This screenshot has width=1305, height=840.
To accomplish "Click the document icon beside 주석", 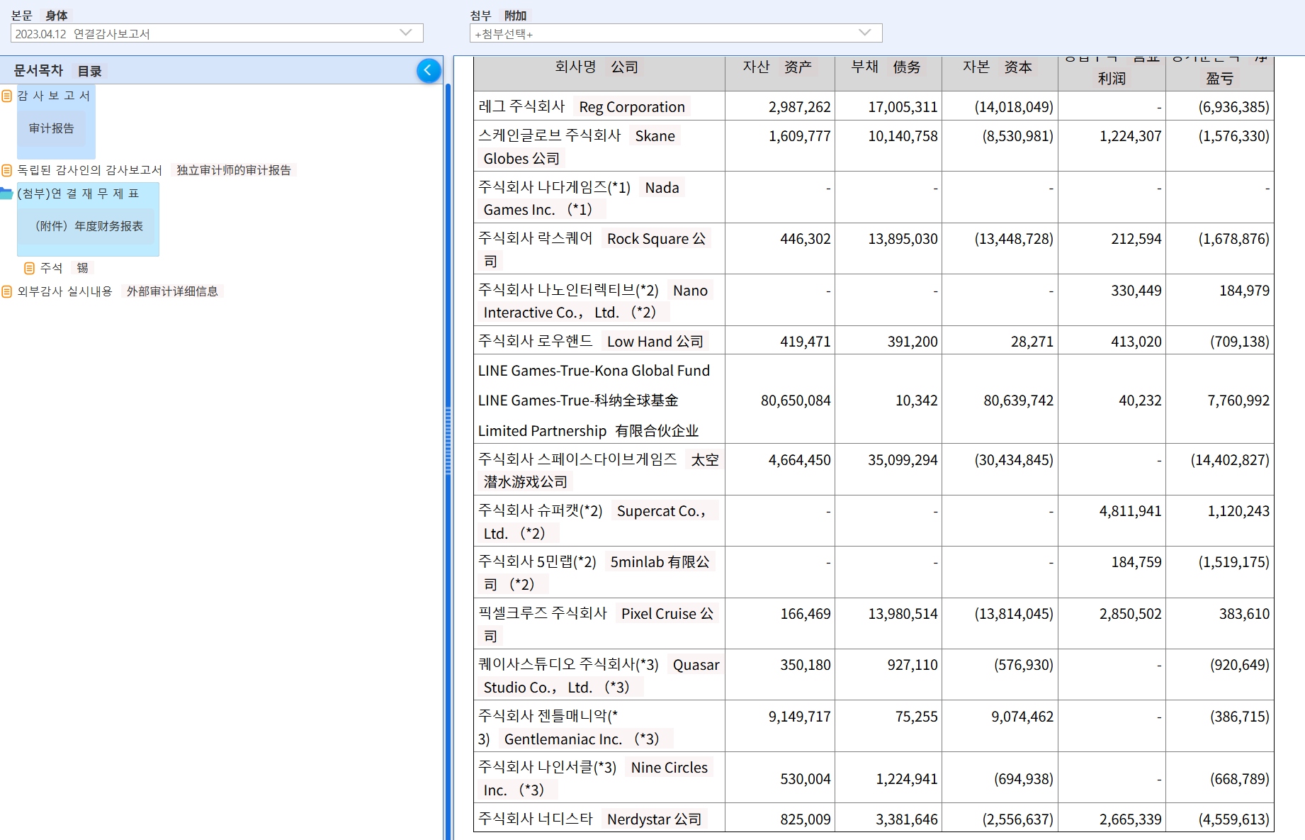I will 29,268.
